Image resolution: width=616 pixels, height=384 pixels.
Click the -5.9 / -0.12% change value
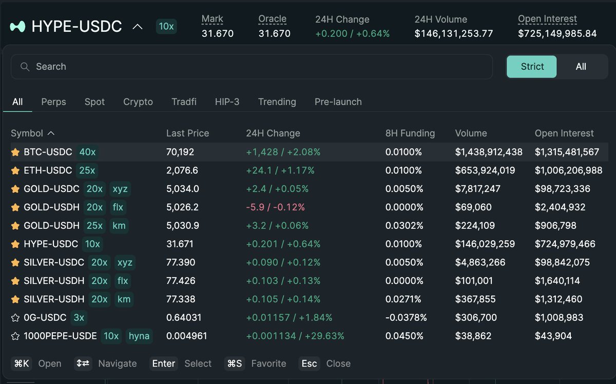tap(276, 207)
